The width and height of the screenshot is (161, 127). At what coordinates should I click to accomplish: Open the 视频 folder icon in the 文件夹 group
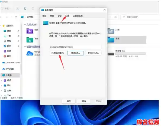(x=30, y=31)
